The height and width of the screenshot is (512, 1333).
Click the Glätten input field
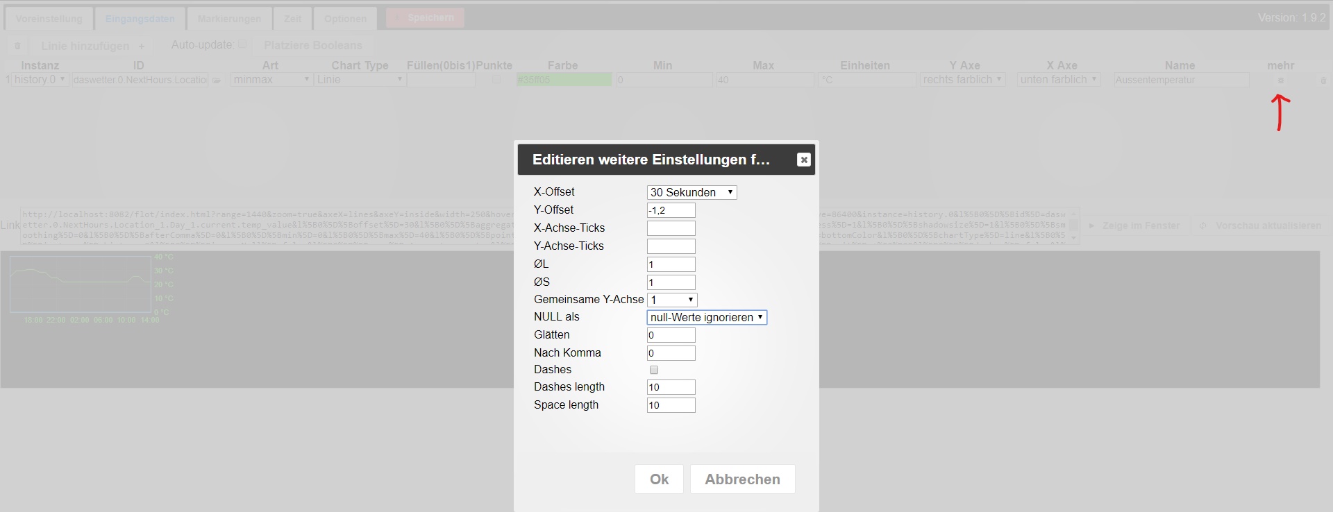671,335
